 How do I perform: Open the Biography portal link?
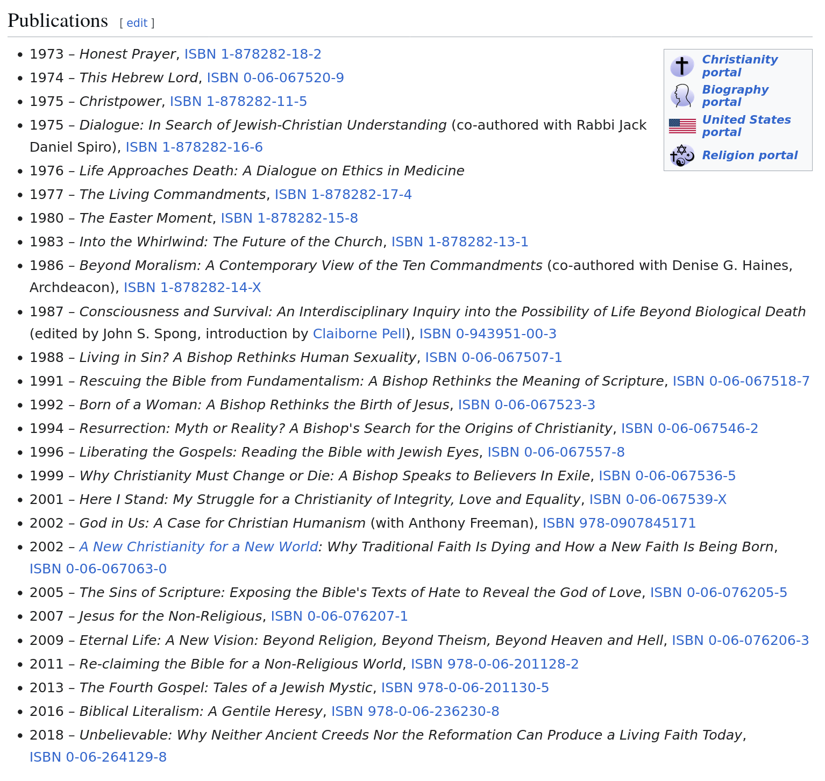pyautogui.click(x=735, y=96)
